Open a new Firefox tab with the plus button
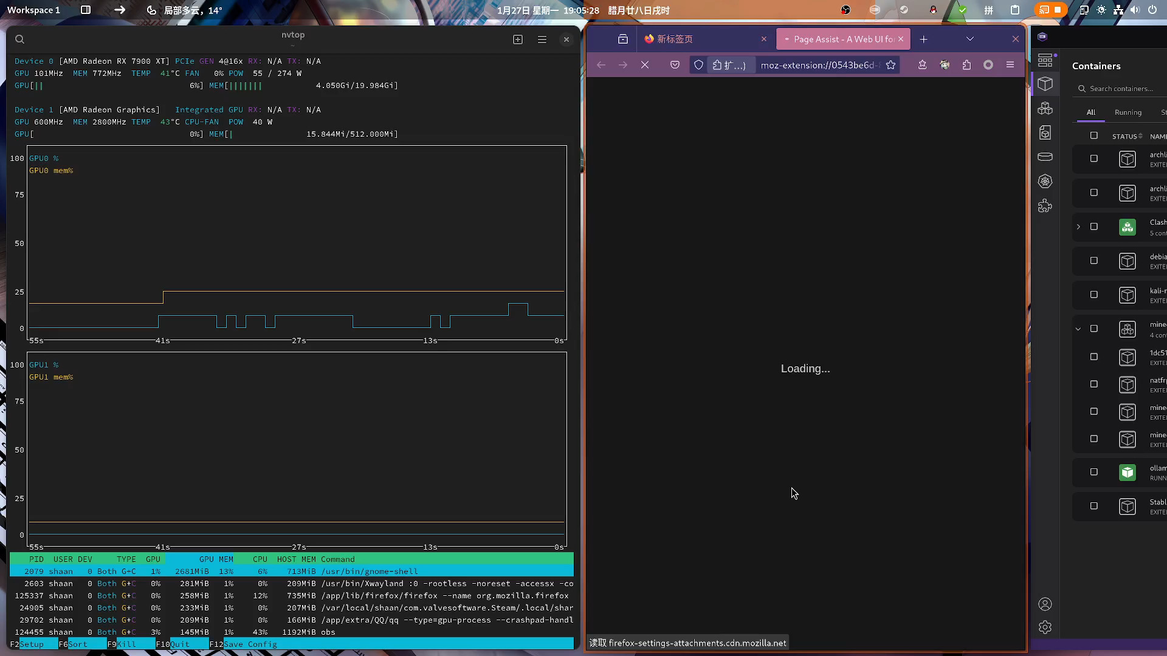The height and width of the screenshot is (656, 1167). pos(923,39)
